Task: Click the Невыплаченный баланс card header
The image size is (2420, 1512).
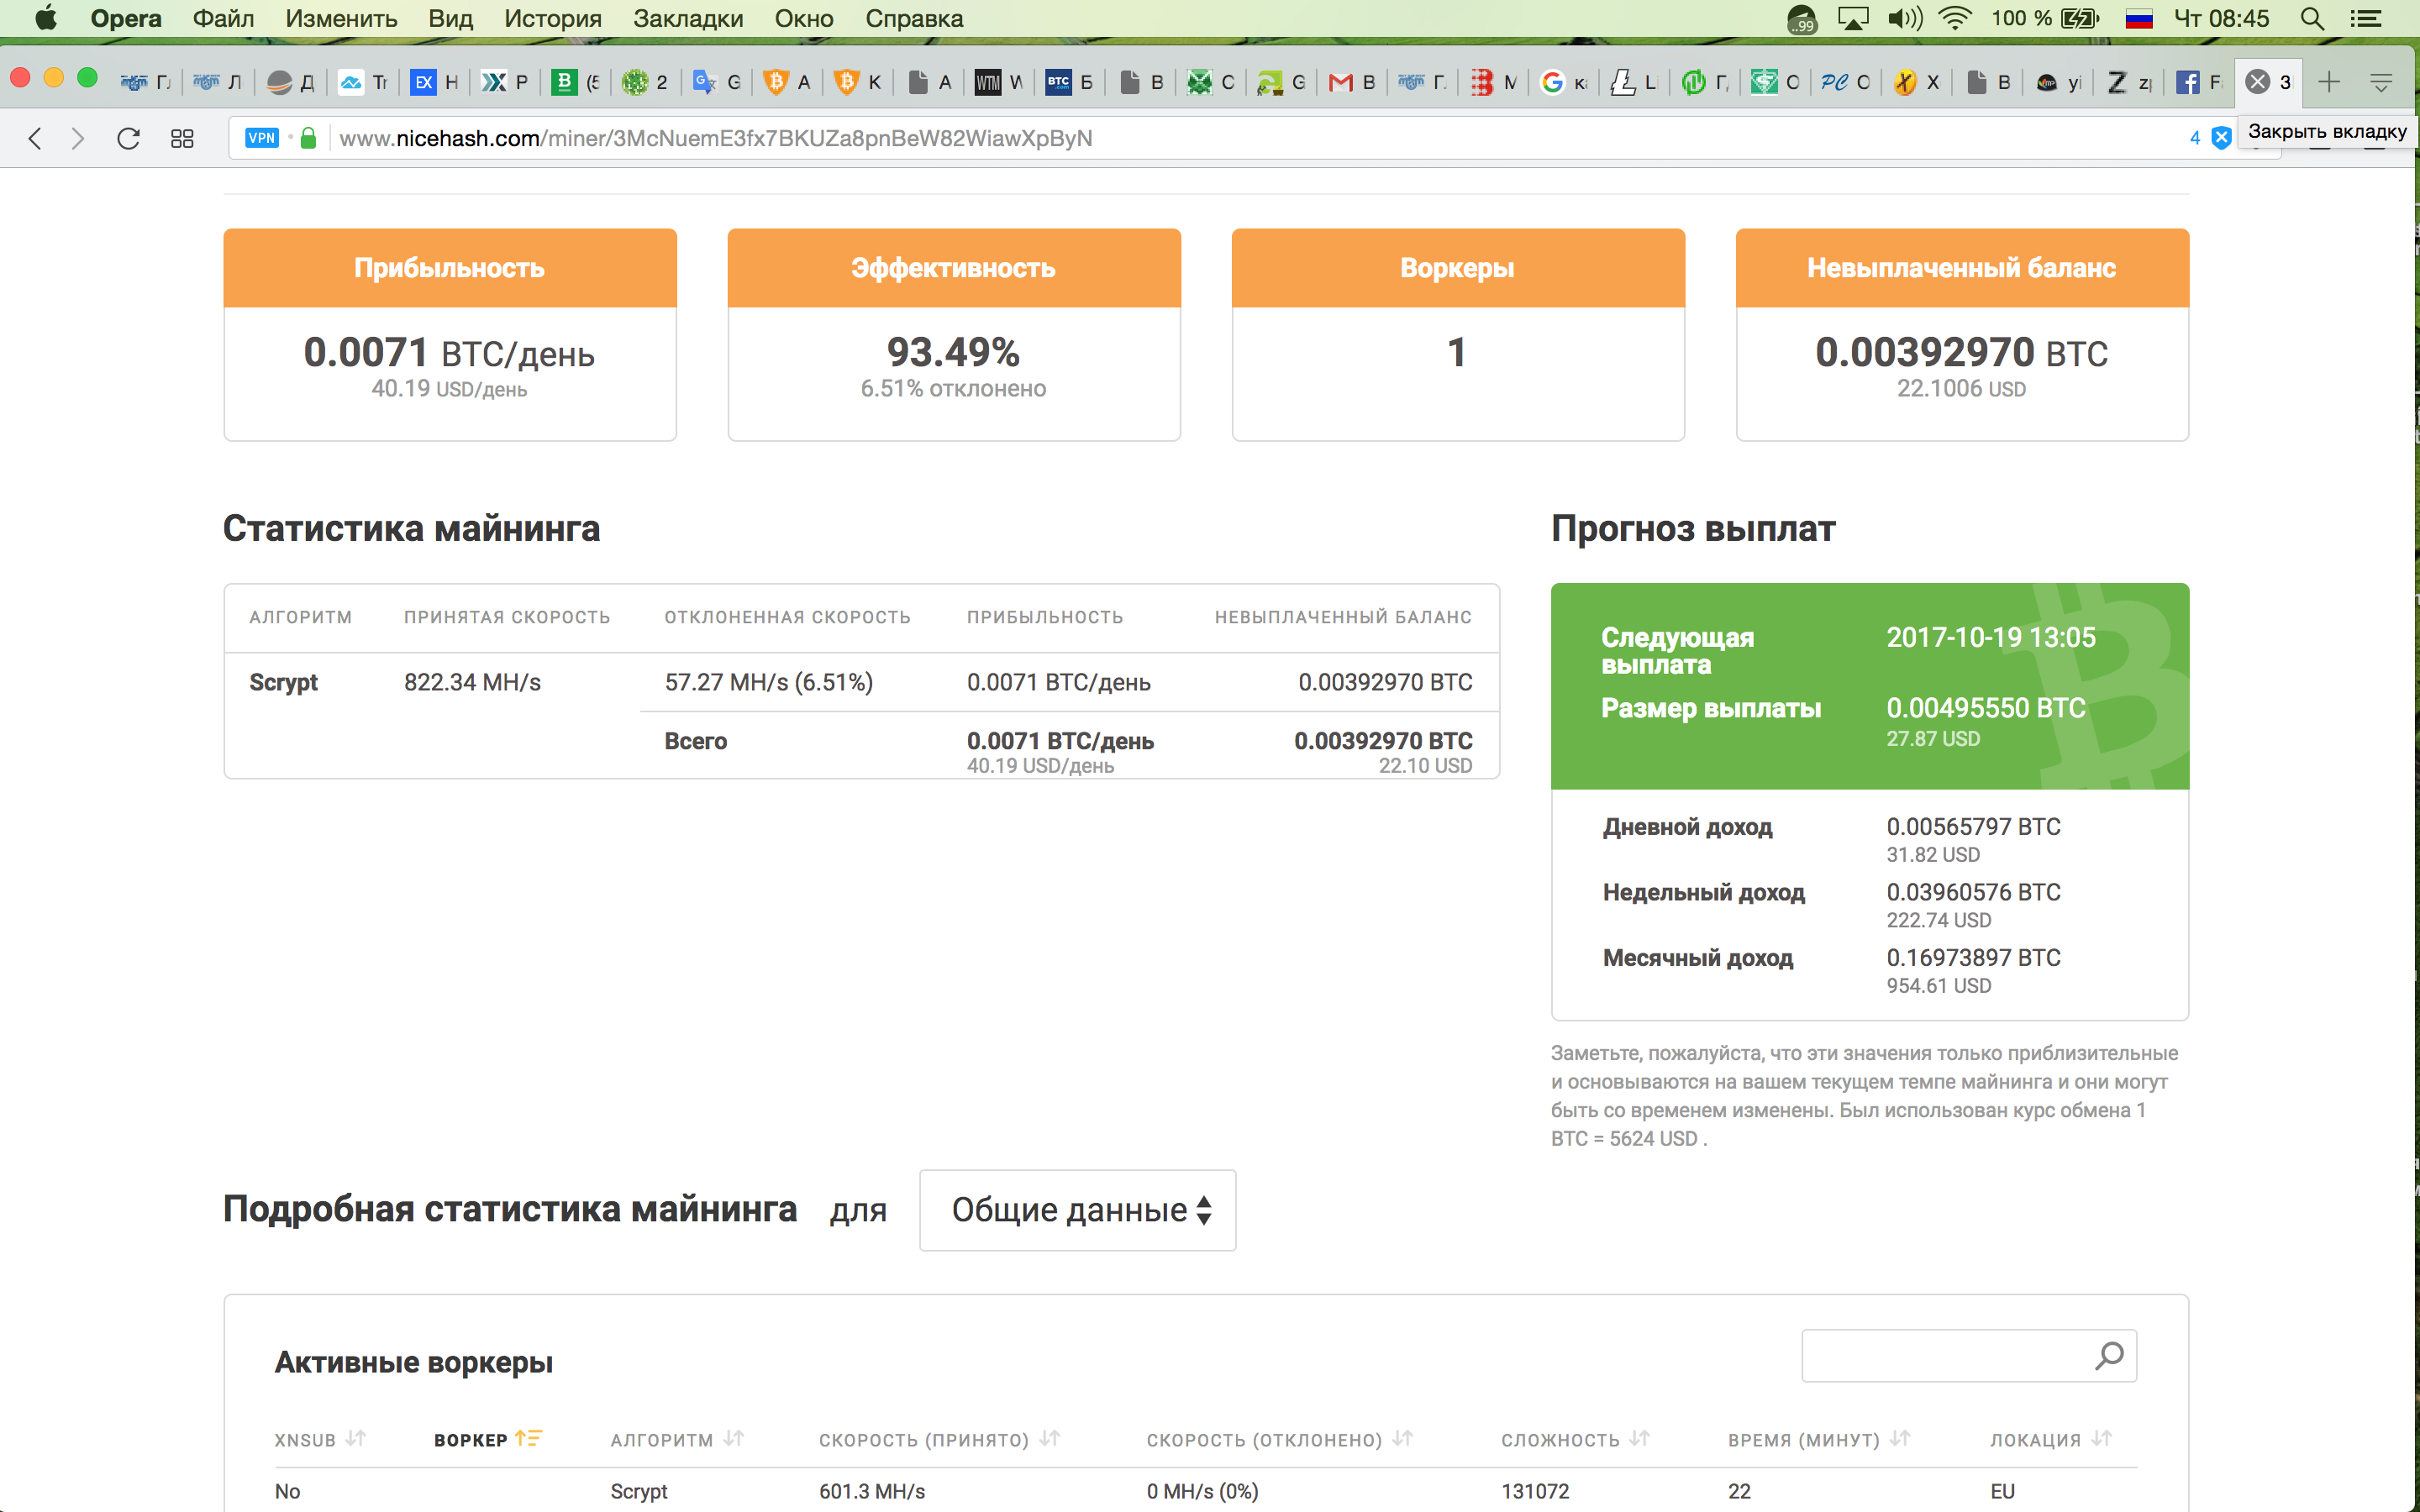Action: (1962, 268)
